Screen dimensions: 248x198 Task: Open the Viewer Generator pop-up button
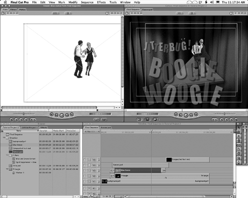point(104,119)
